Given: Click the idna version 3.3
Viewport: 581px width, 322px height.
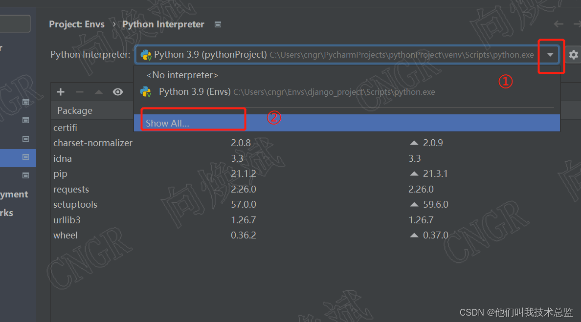Looking at the screenshot, I should pyautogui.click(x=237, y=158).
